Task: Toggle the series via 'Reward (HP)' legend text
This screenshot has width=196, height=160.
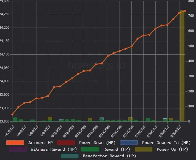Action: coord(117,149)
